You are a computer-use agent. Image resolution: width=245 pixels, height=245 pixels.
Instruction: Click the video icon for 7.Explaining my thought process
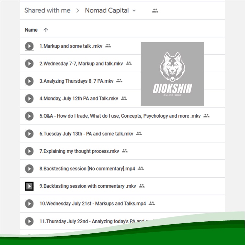pyautogui.click(x=29, y=151)
